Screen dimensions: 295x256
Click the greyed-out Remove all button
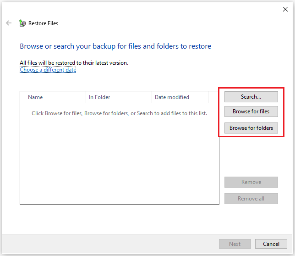point(251,199)
